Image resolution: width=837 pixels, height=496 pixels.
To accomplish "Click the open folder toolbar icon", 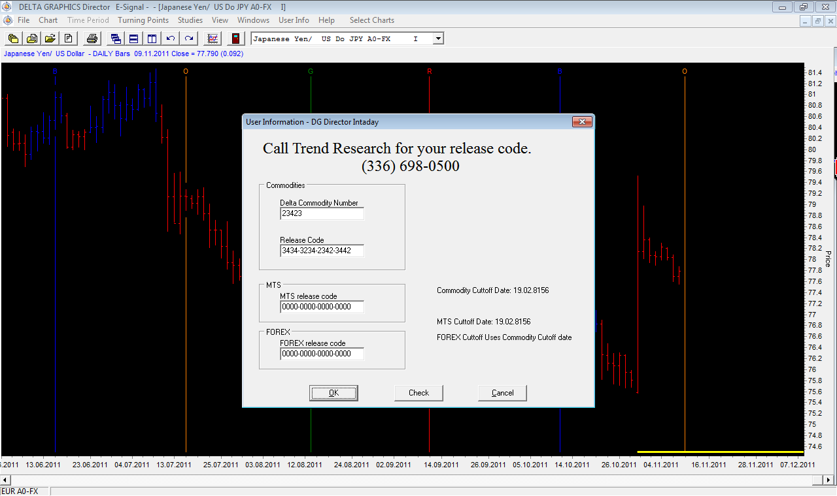I will pyautogui.click(x=50, y=39).
